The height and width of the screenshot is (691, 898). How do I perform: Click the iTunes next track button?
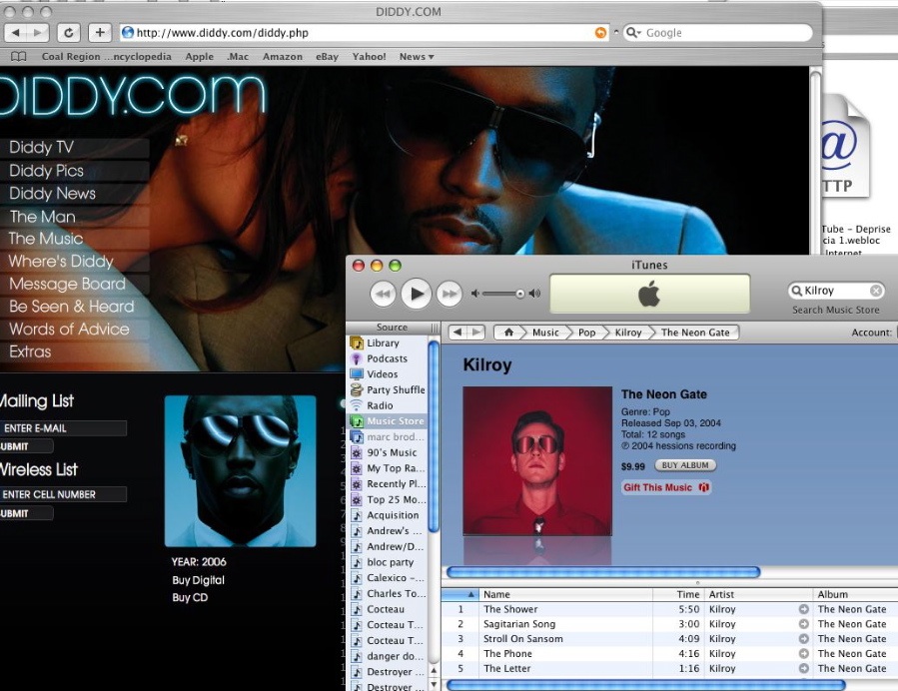pos(449,294)
